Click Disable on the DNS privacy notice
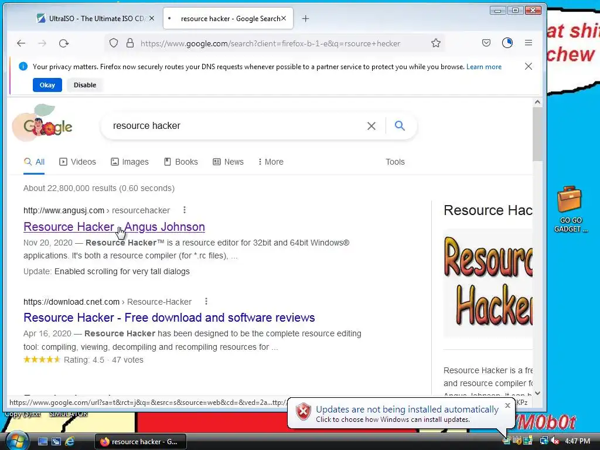Image resolution: width=600 pixels, height=450 pixels. [85, 85]
